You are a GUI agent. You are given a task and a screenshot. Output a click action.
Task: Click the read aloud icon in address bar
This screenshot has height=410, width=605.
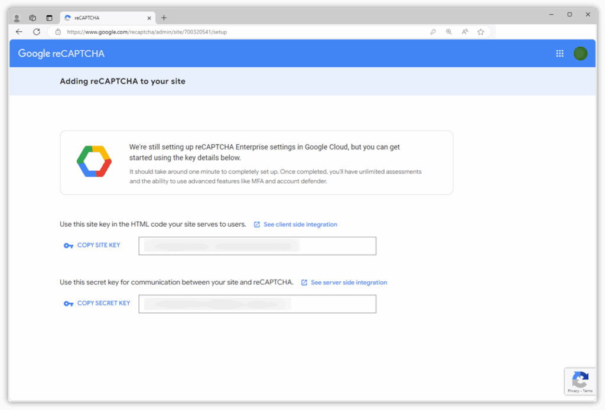point(465,32)
